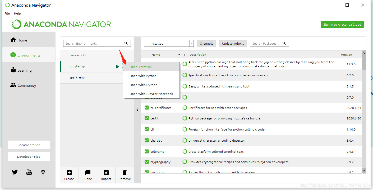Image resolution: width=373 pixels, height=190 pixels.
Task: Open the Environments section
Action: [29, 55]
